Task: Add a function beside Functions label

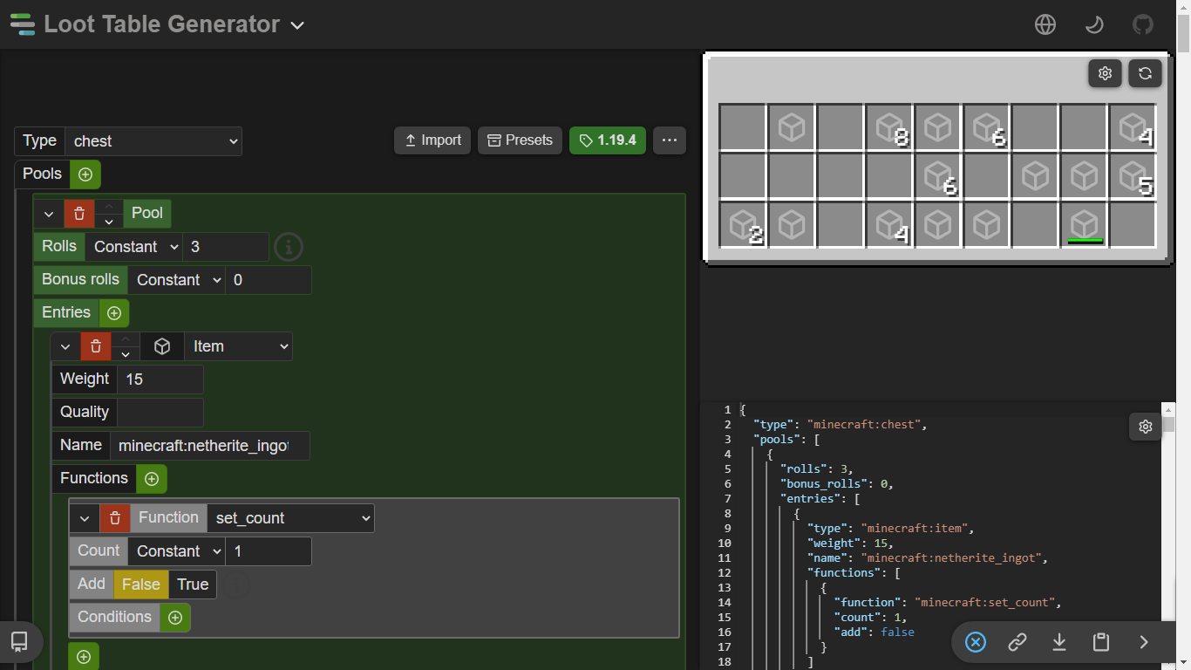Action: click(152, 479)
